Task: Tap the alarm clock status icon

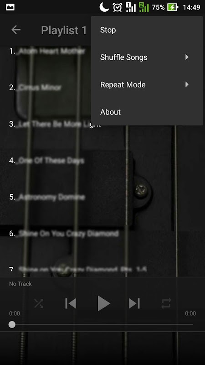Action: tap(118, 7)
